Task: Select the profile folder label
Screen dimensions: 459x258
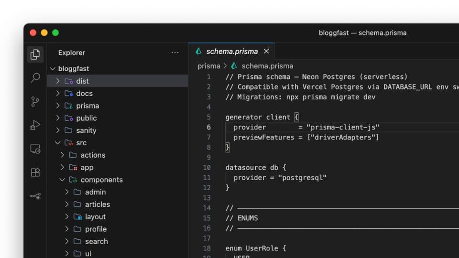Action: tap(96, 229)
